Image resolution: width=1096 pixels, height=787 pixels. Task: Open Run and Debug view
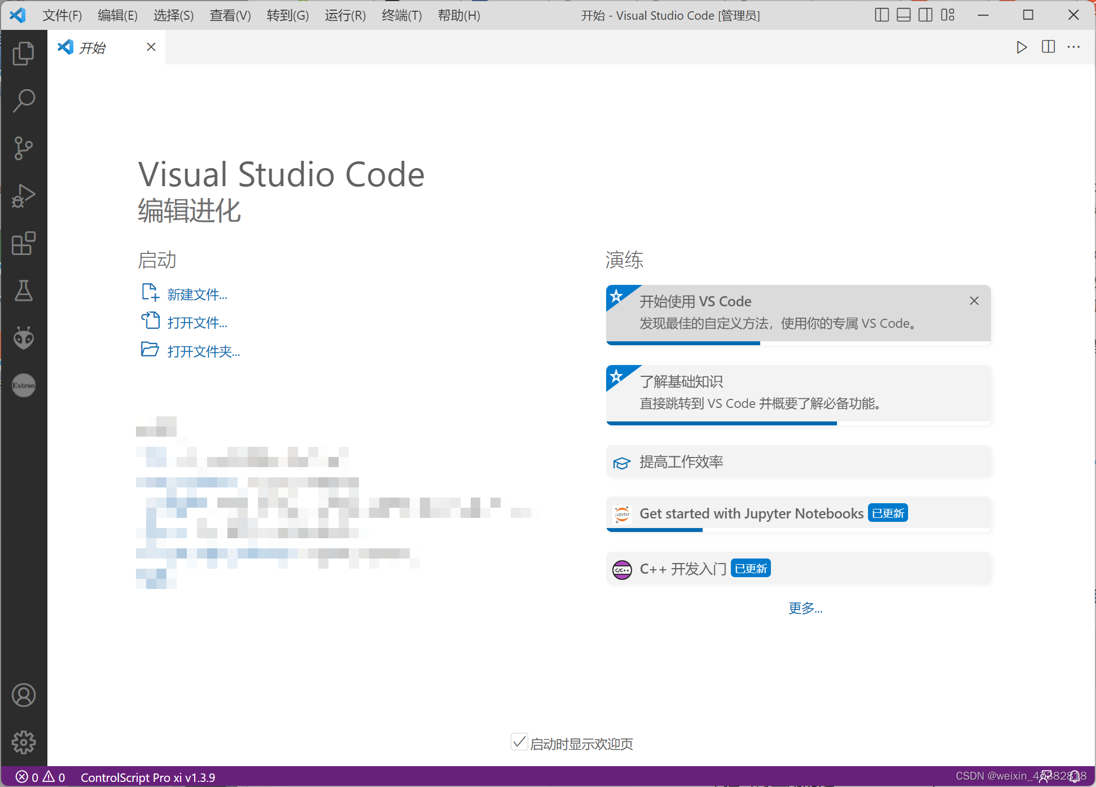[23, 196]
